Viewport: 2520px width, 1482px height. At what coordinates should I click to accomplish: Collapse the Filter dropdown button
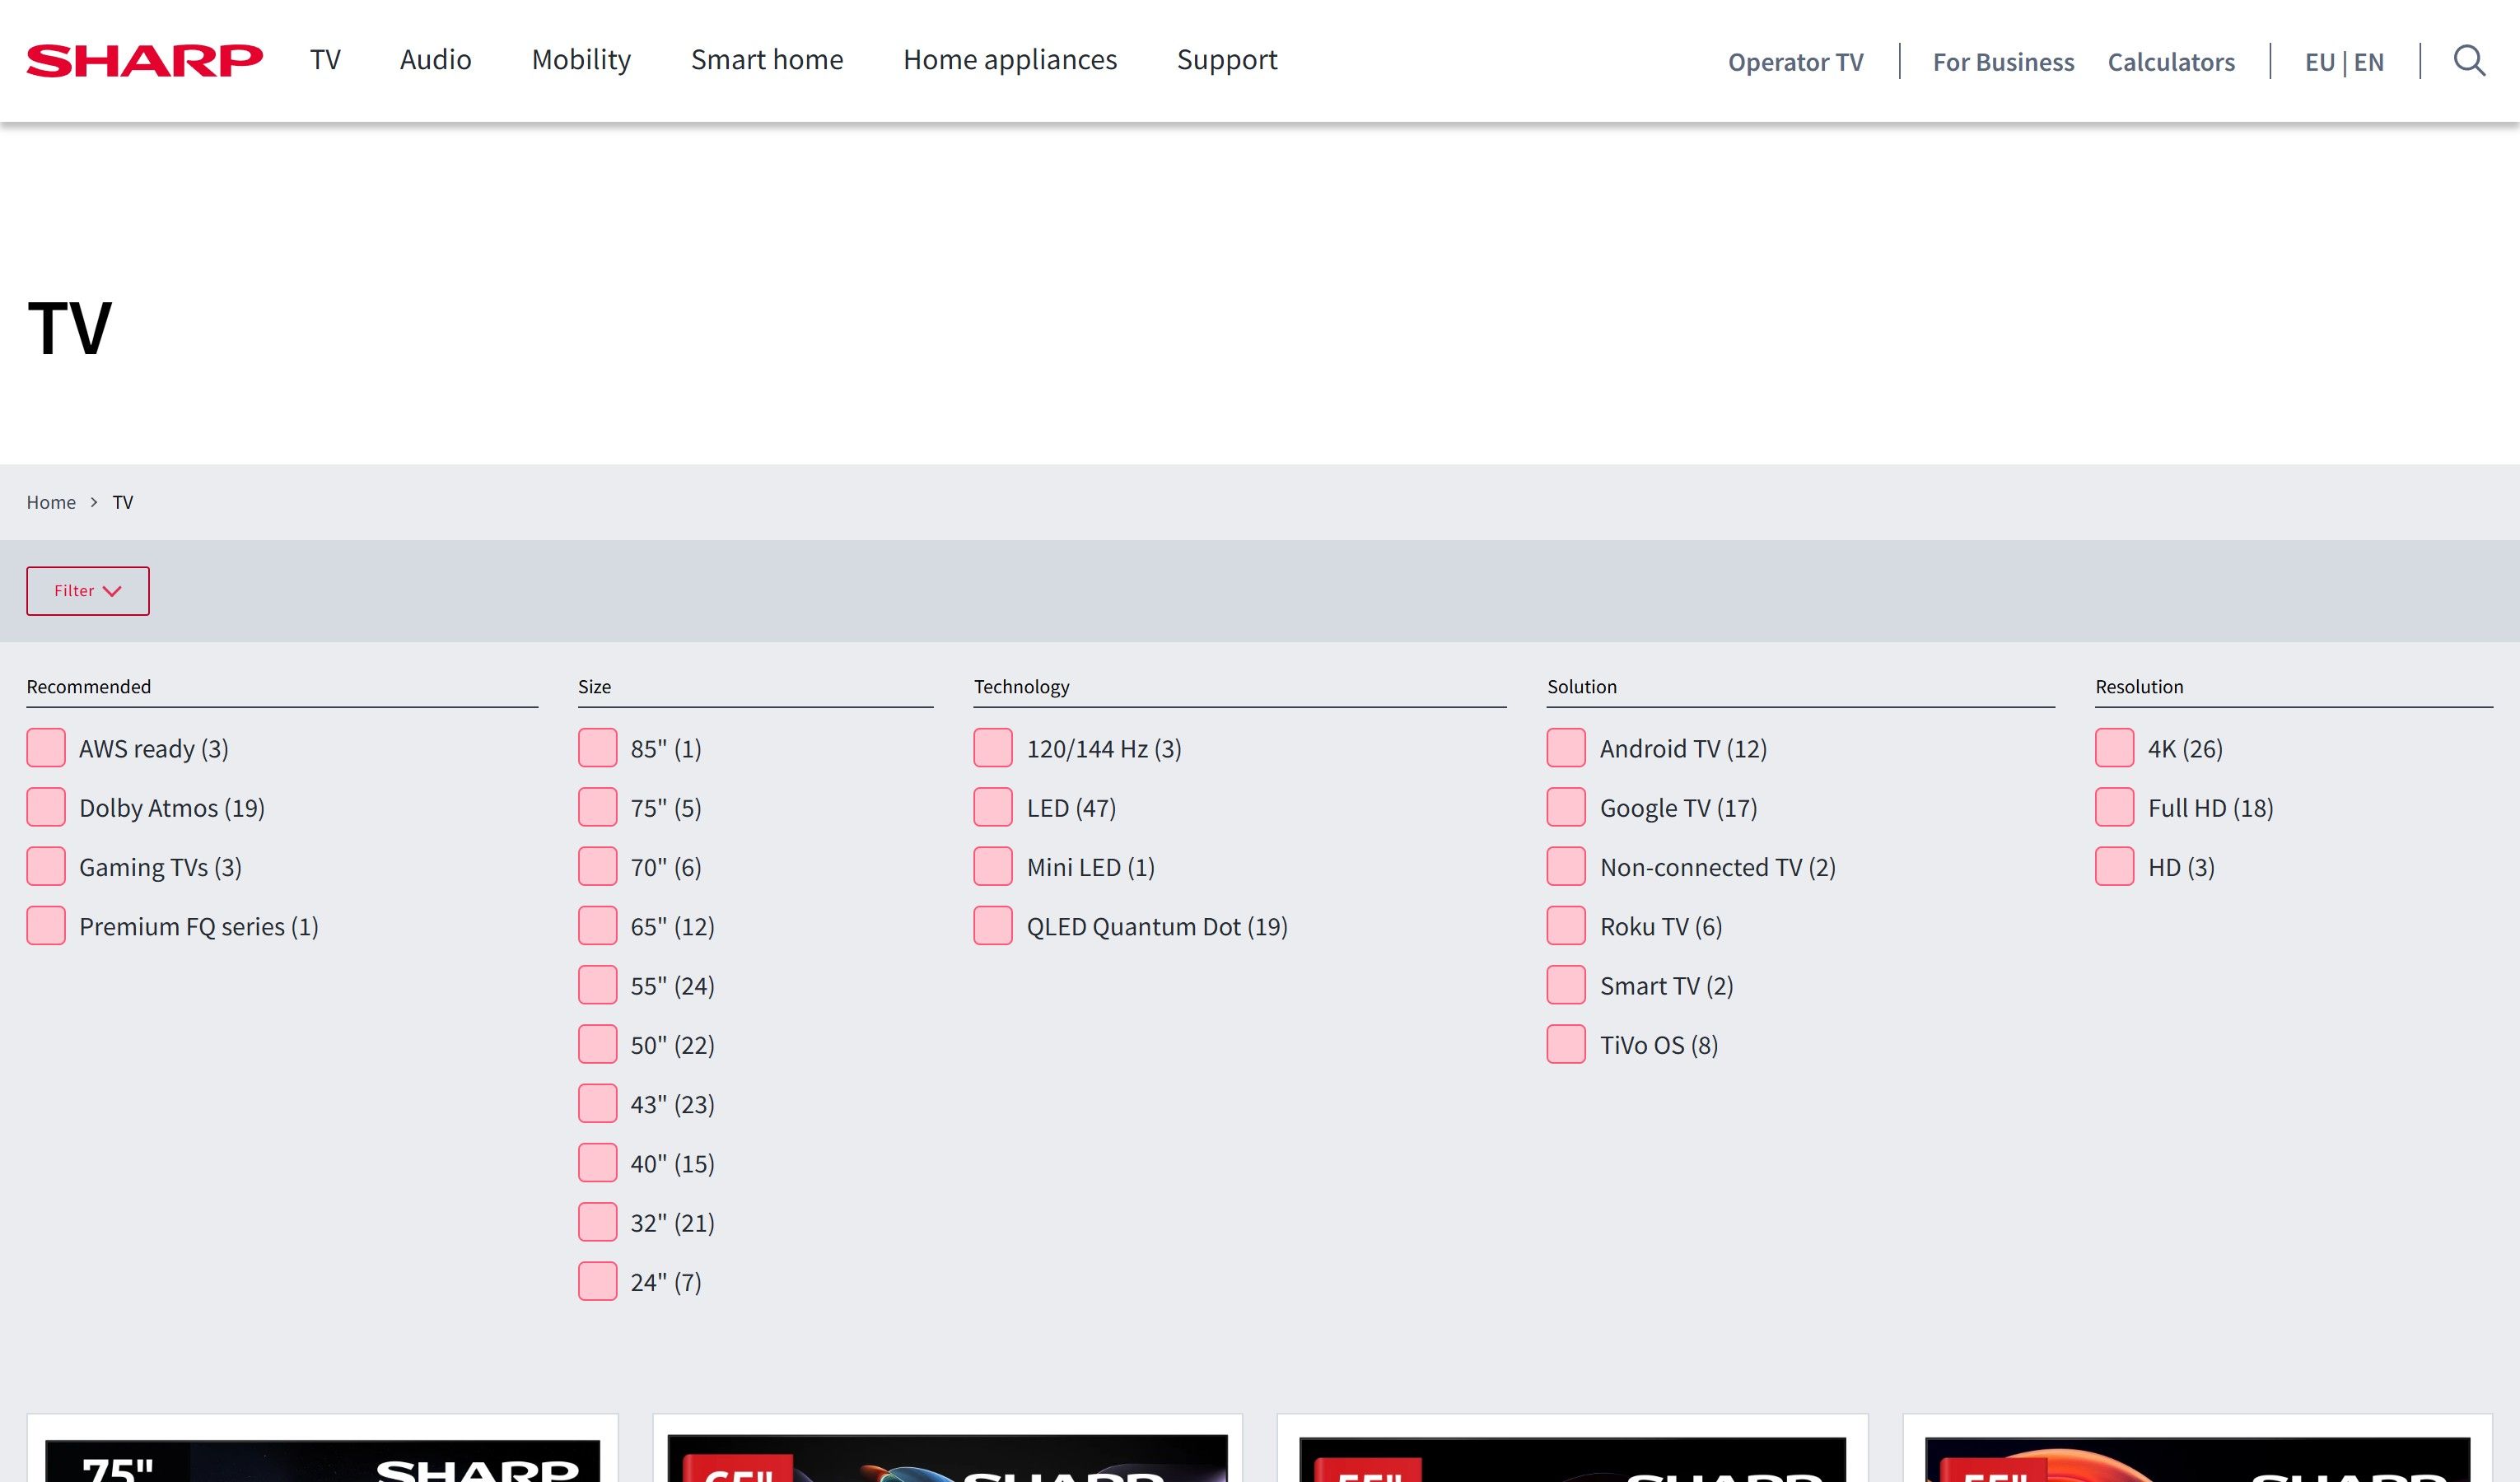88,591
